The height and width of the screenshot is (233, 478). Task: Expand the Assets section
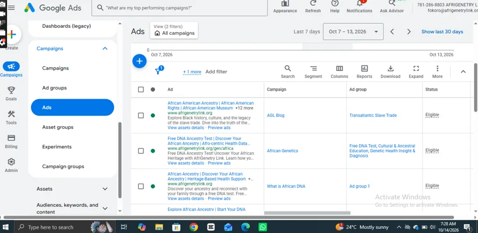[x=72, y=189]
